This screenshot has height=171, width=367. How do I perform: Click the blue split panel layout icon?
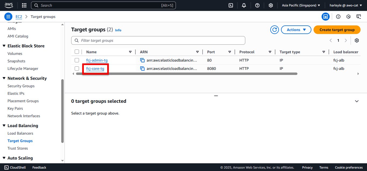[x=326, y=17]
